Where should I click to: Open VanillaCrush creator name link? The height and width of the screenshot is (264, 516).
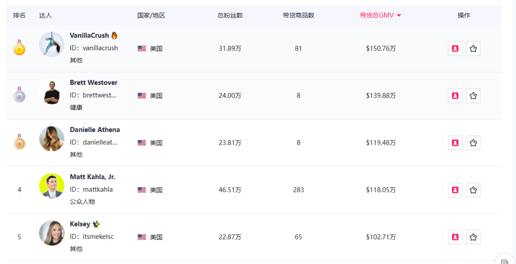(89, 35)
